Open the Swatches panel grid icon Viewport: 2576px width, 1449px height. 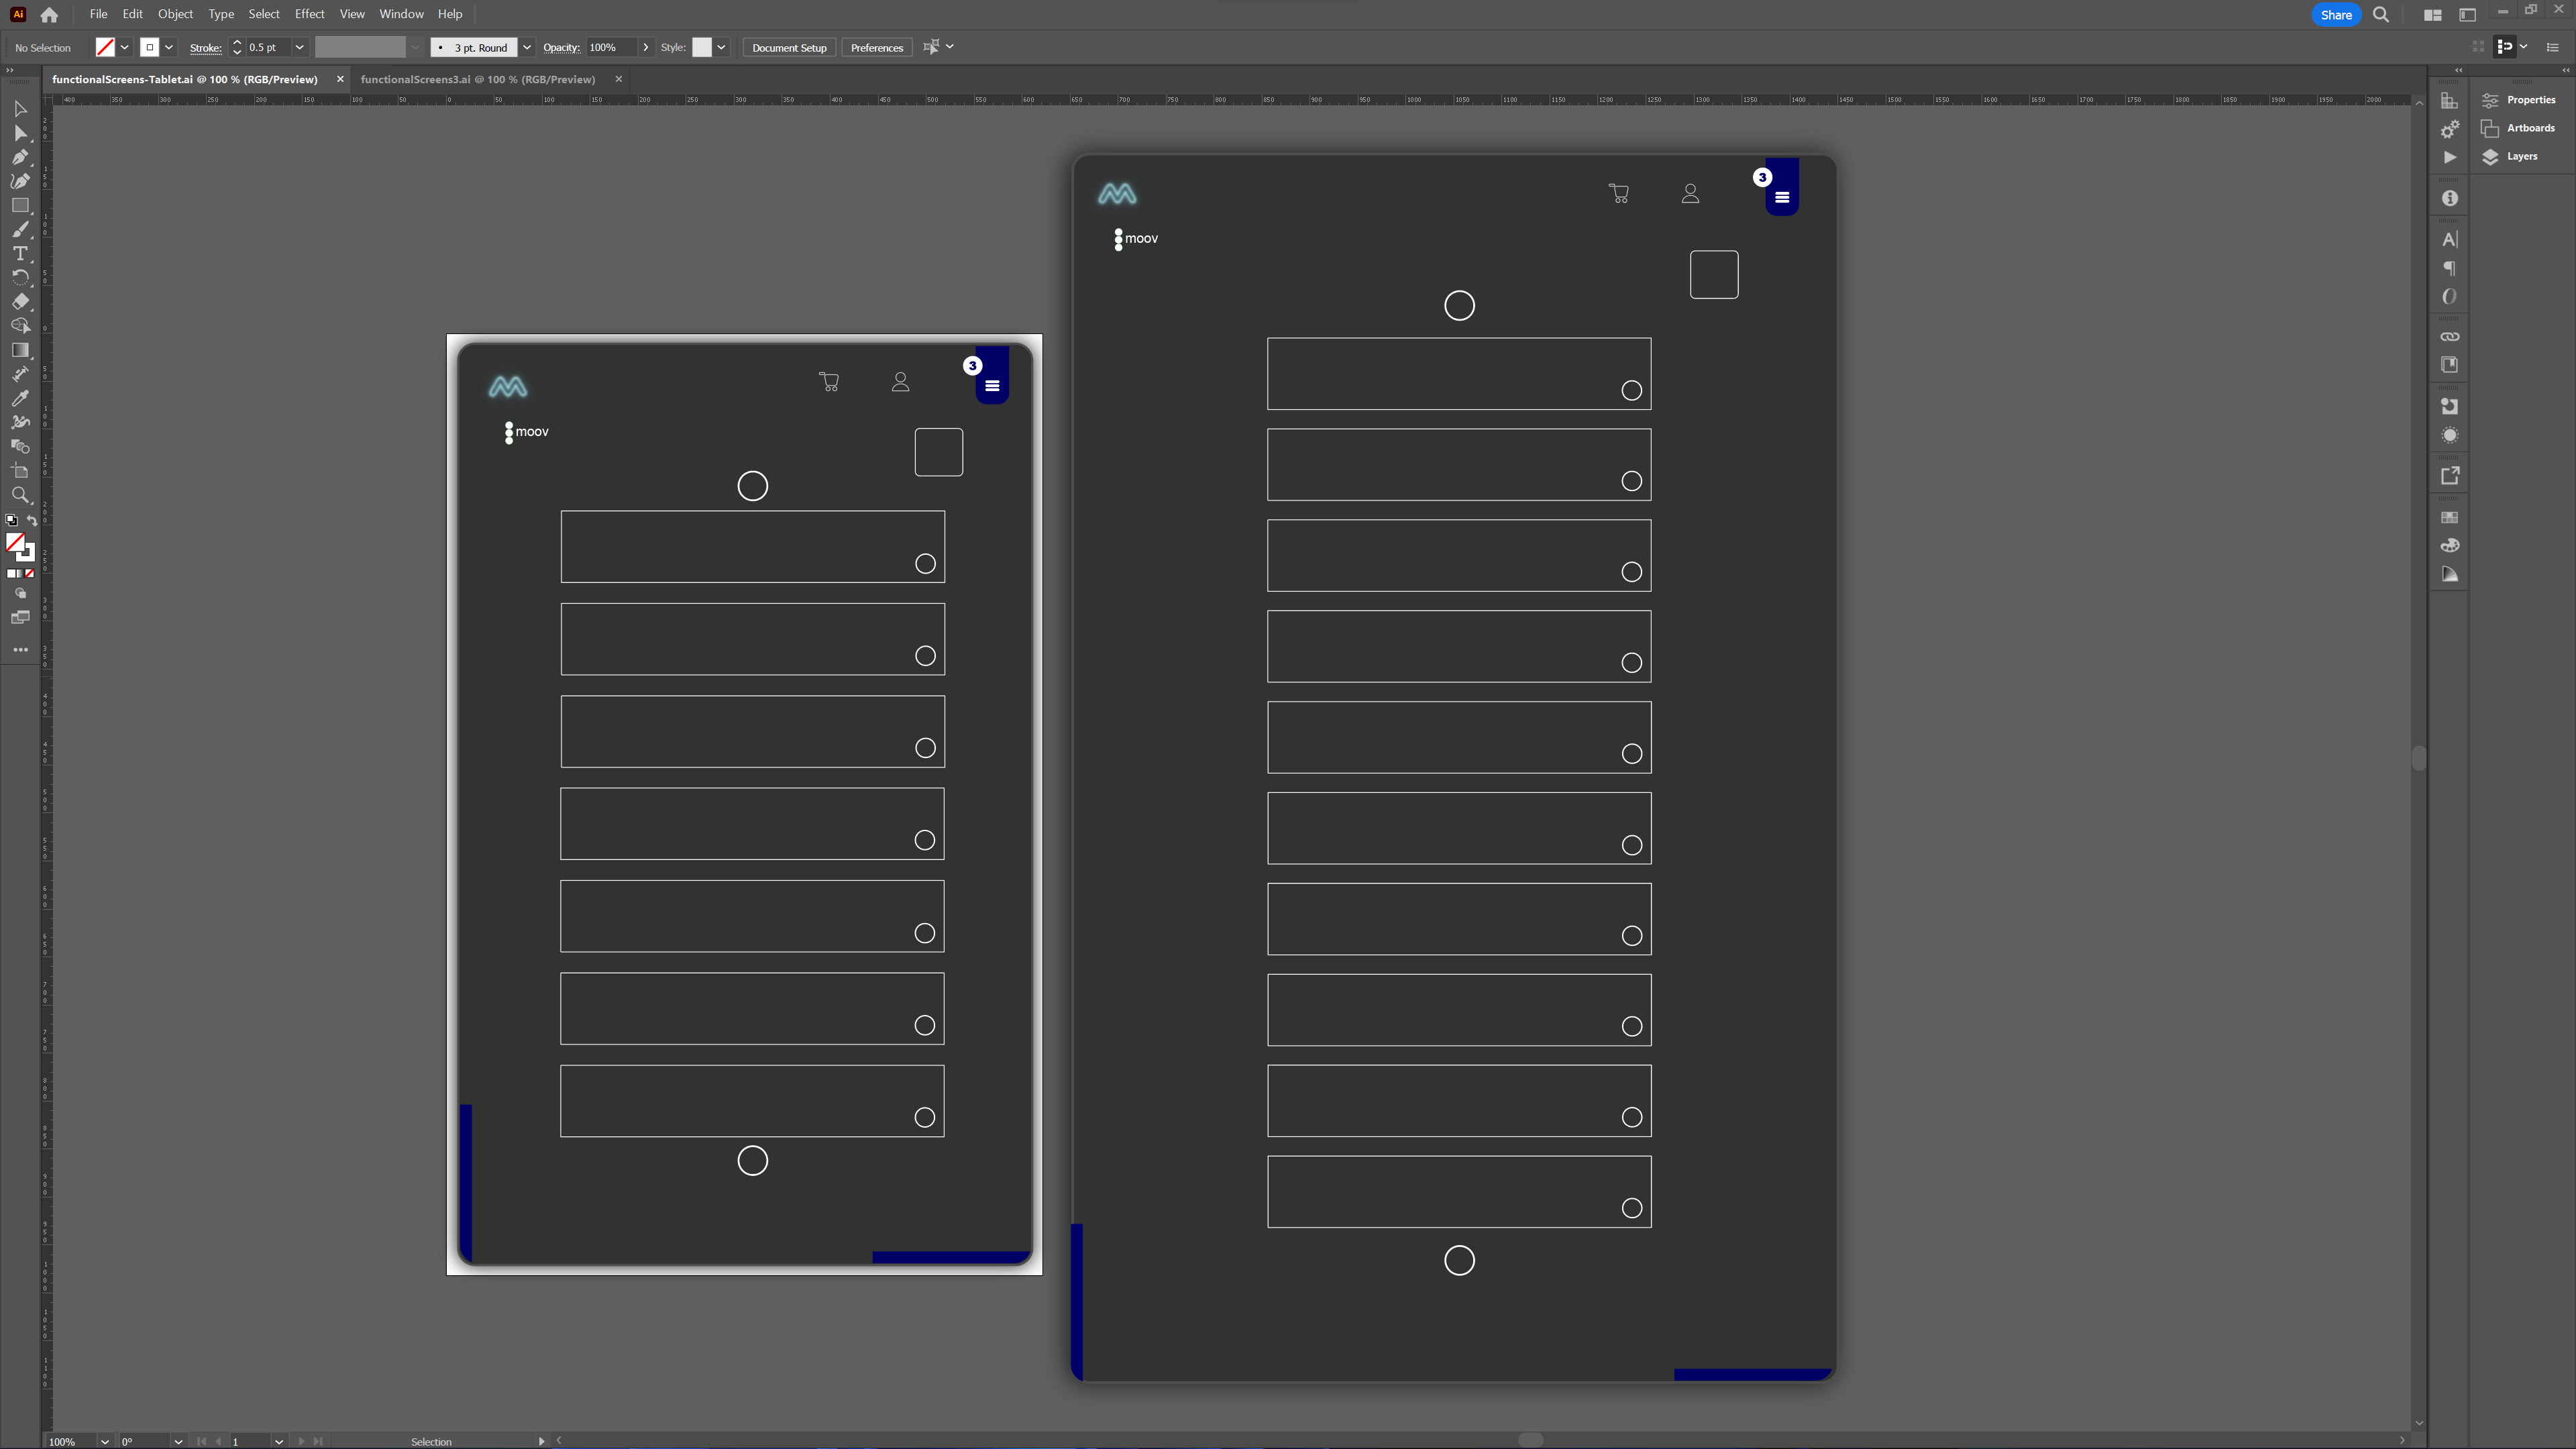2449,517
